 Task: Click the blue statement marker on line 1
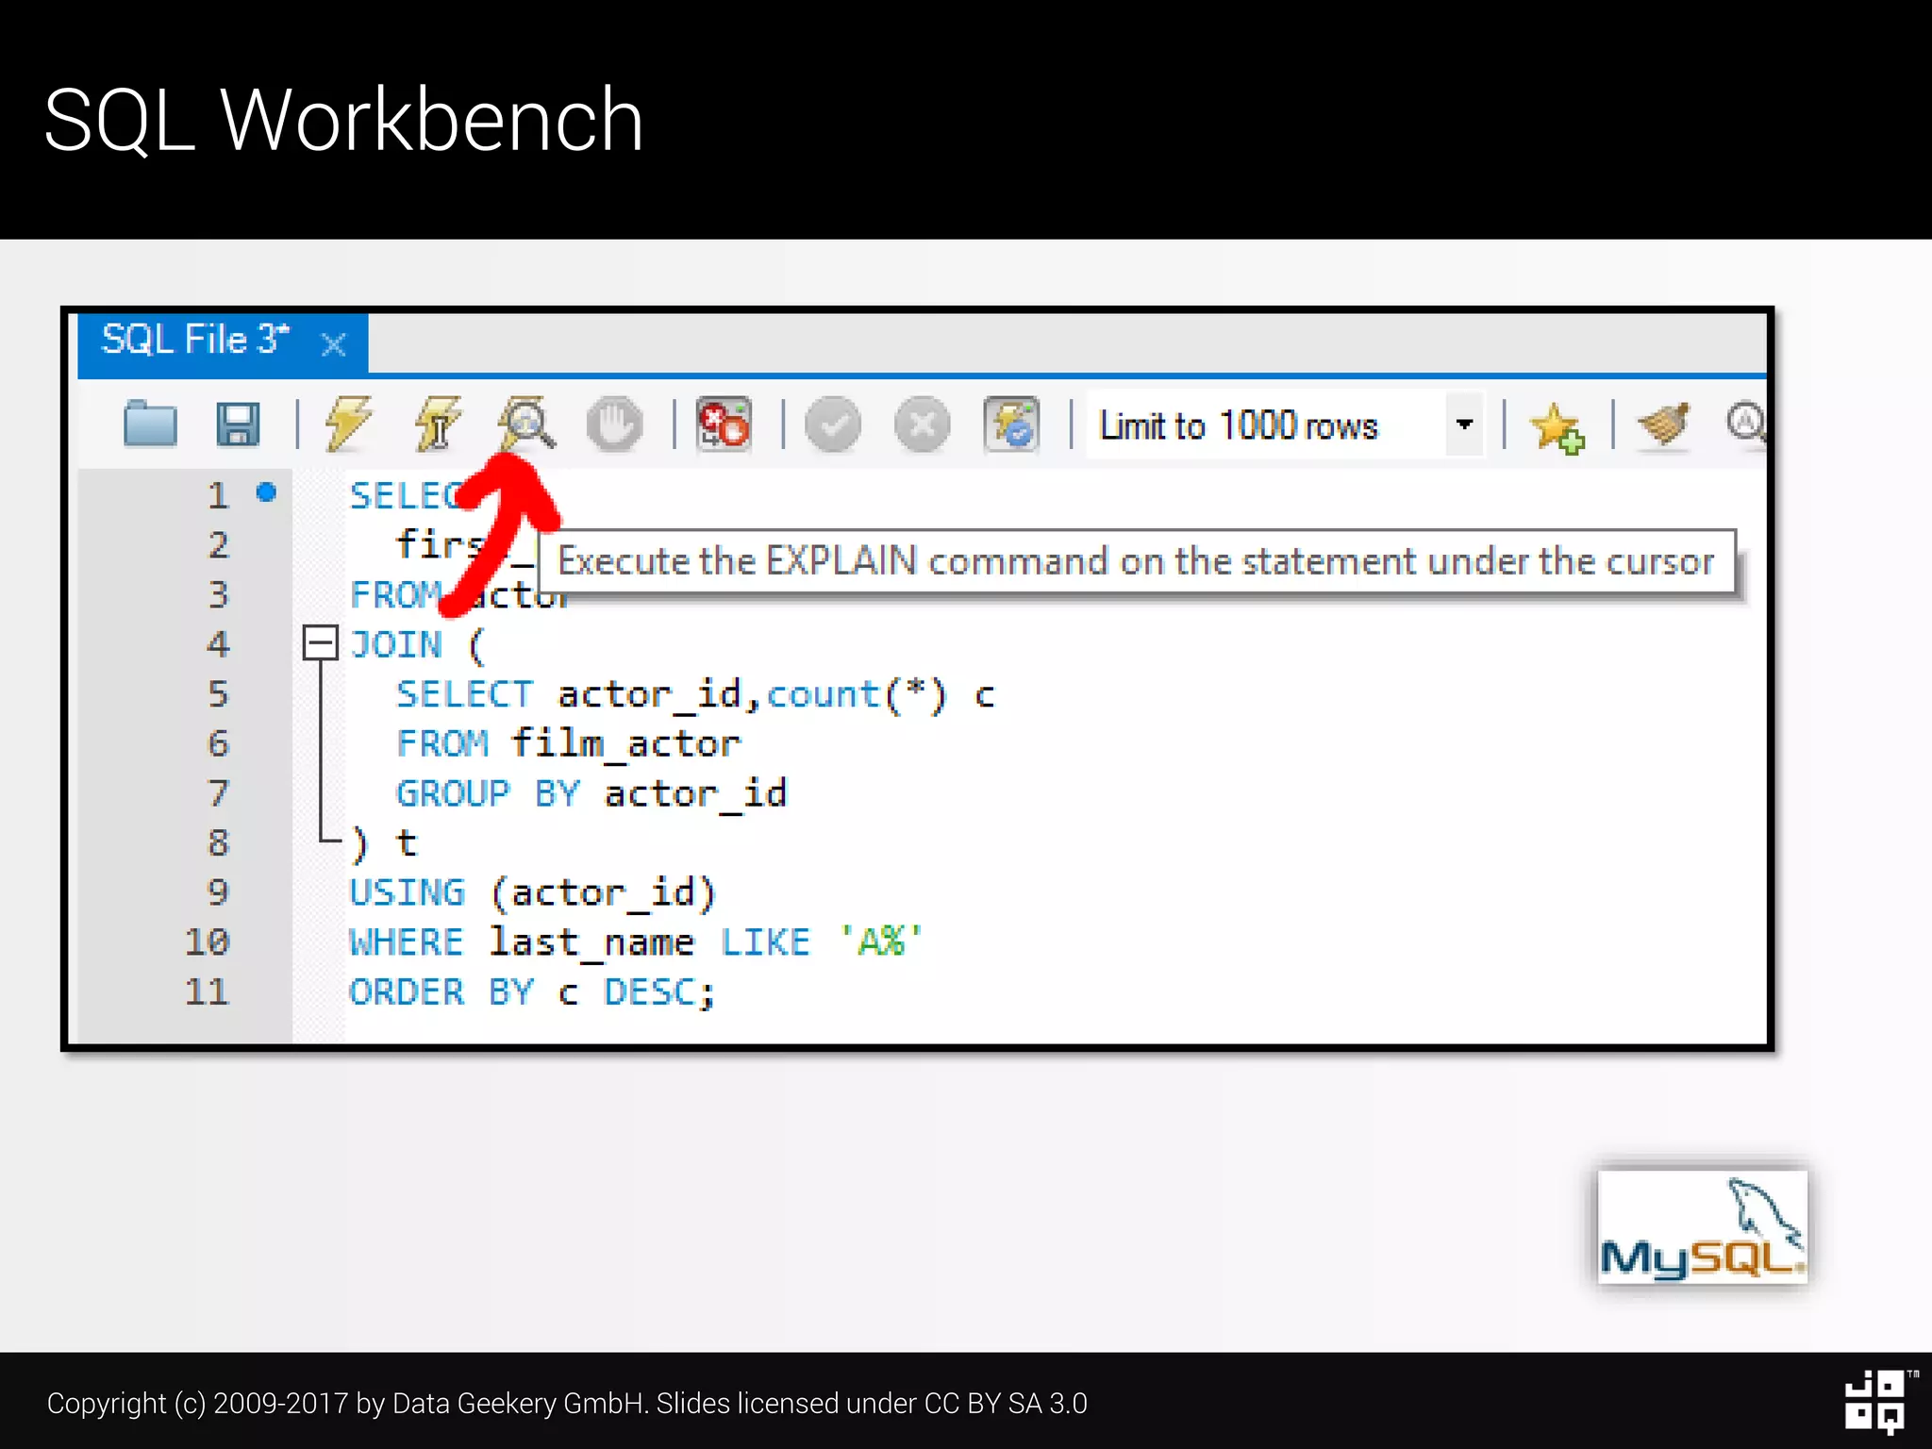pos(267,492)
